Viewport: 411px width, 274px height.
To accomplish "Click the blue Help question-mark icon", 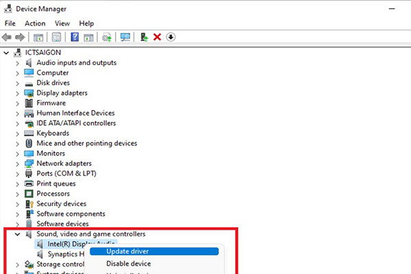I will pos(75,37).
